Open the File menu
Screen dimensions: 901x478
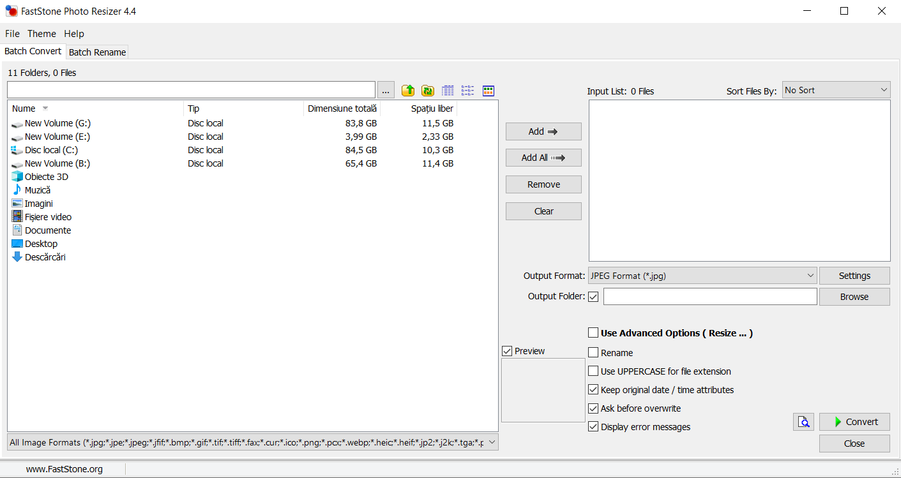13,34
